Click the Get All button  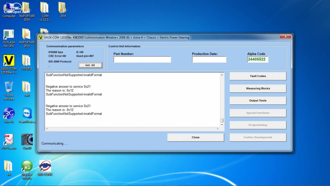click(x=90, y=65)
